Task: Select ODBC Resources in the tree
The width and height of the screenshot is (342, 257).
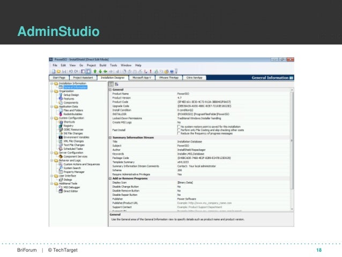Action: (73, 129)
